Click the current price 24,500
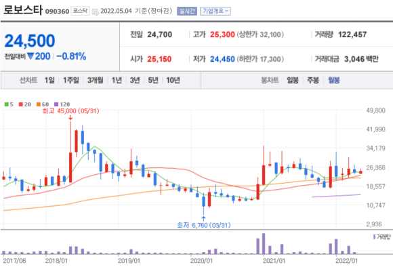The width and height of the screenshot is (393, 267). pos(30,41)
